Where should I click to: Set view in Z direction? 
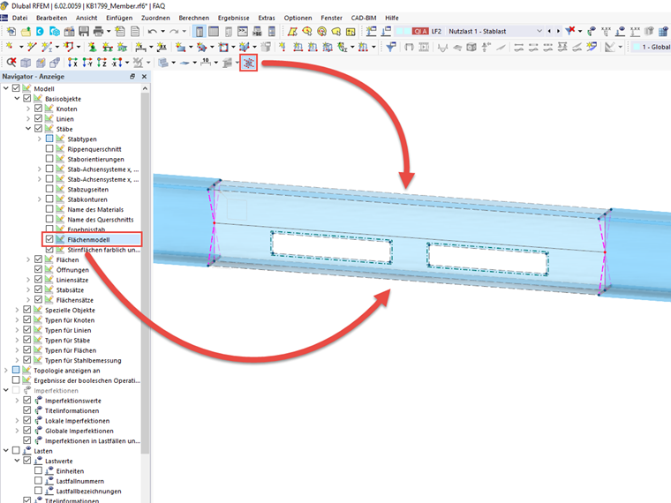[x=102, y=63]
